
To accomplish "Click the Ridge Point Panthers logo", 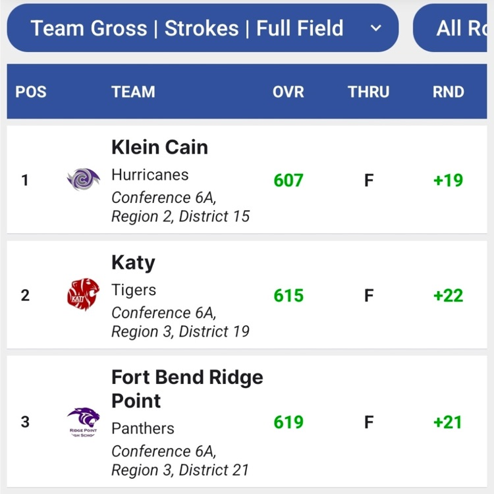I will pyautogui.click(x=84, y=422).
